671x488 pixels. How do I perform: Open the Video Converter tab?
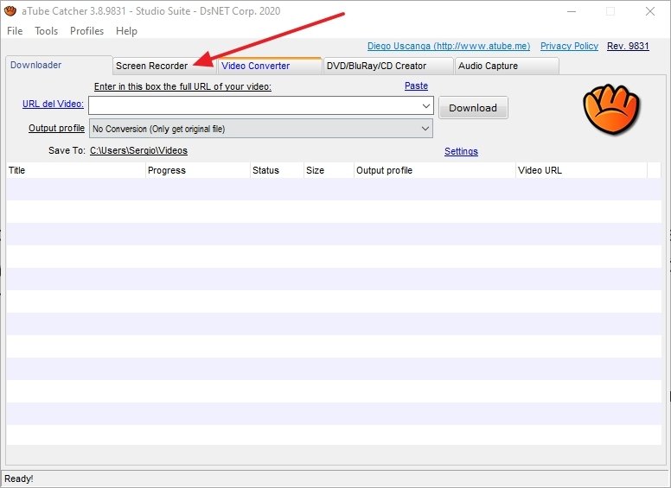coord(270,66)
